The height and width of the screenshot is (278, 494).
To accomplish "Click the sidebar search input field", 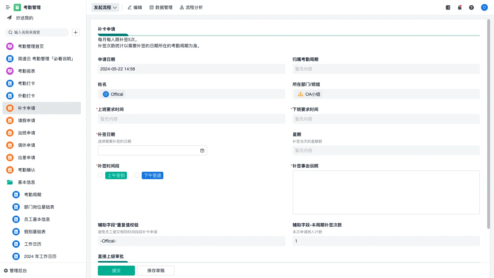I will 37,32.
